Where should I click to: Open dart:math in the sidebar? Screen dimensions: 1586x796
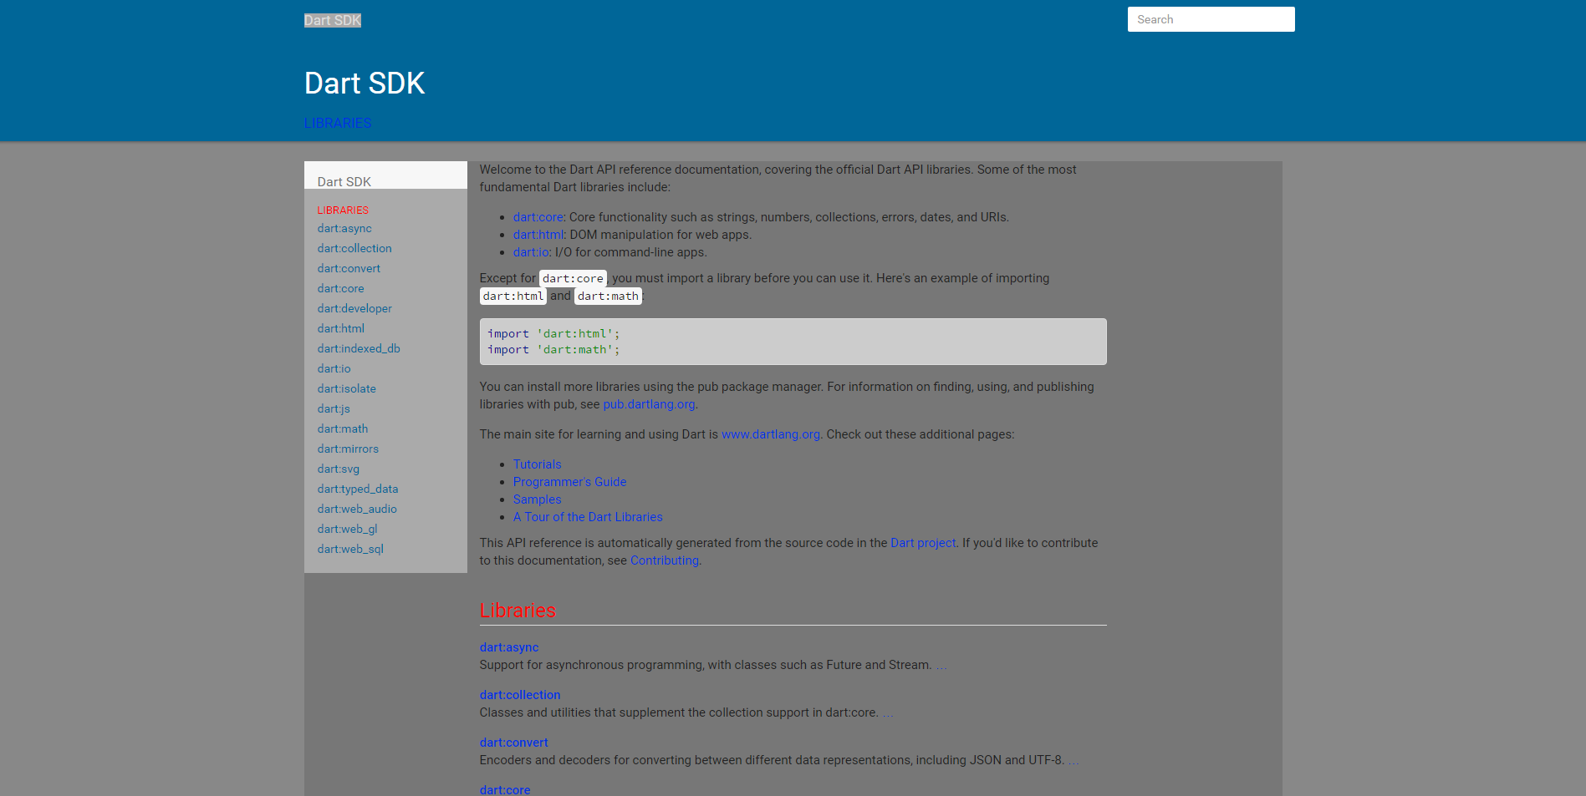(343, 428)
